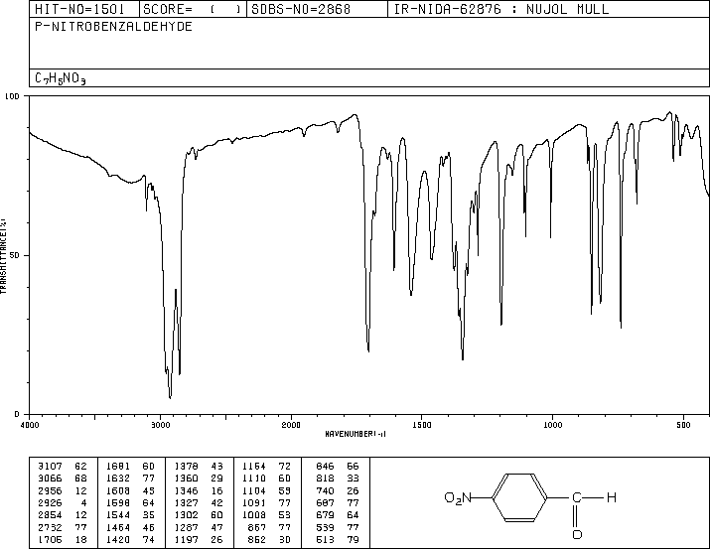Click the 0 label on y-axis

[17, 414]
